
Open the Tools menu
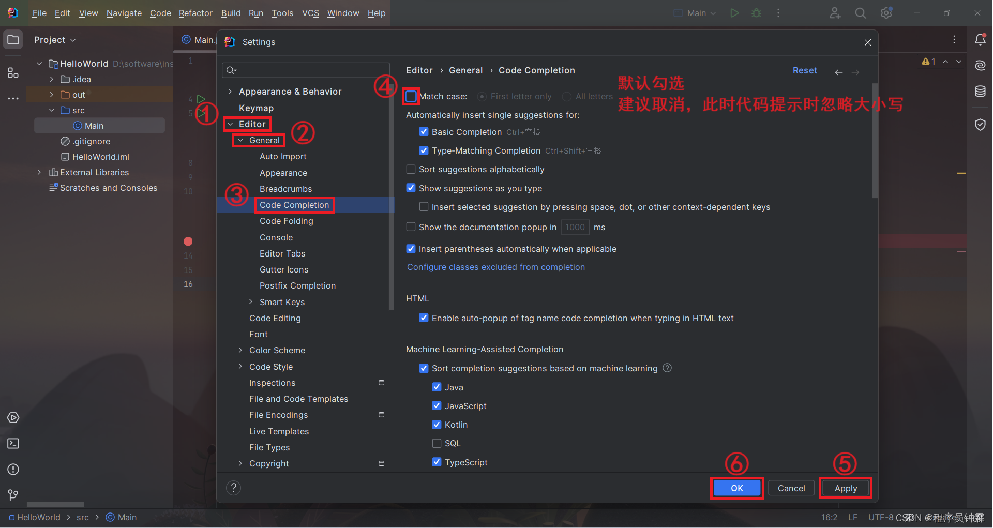pos(282,13)
